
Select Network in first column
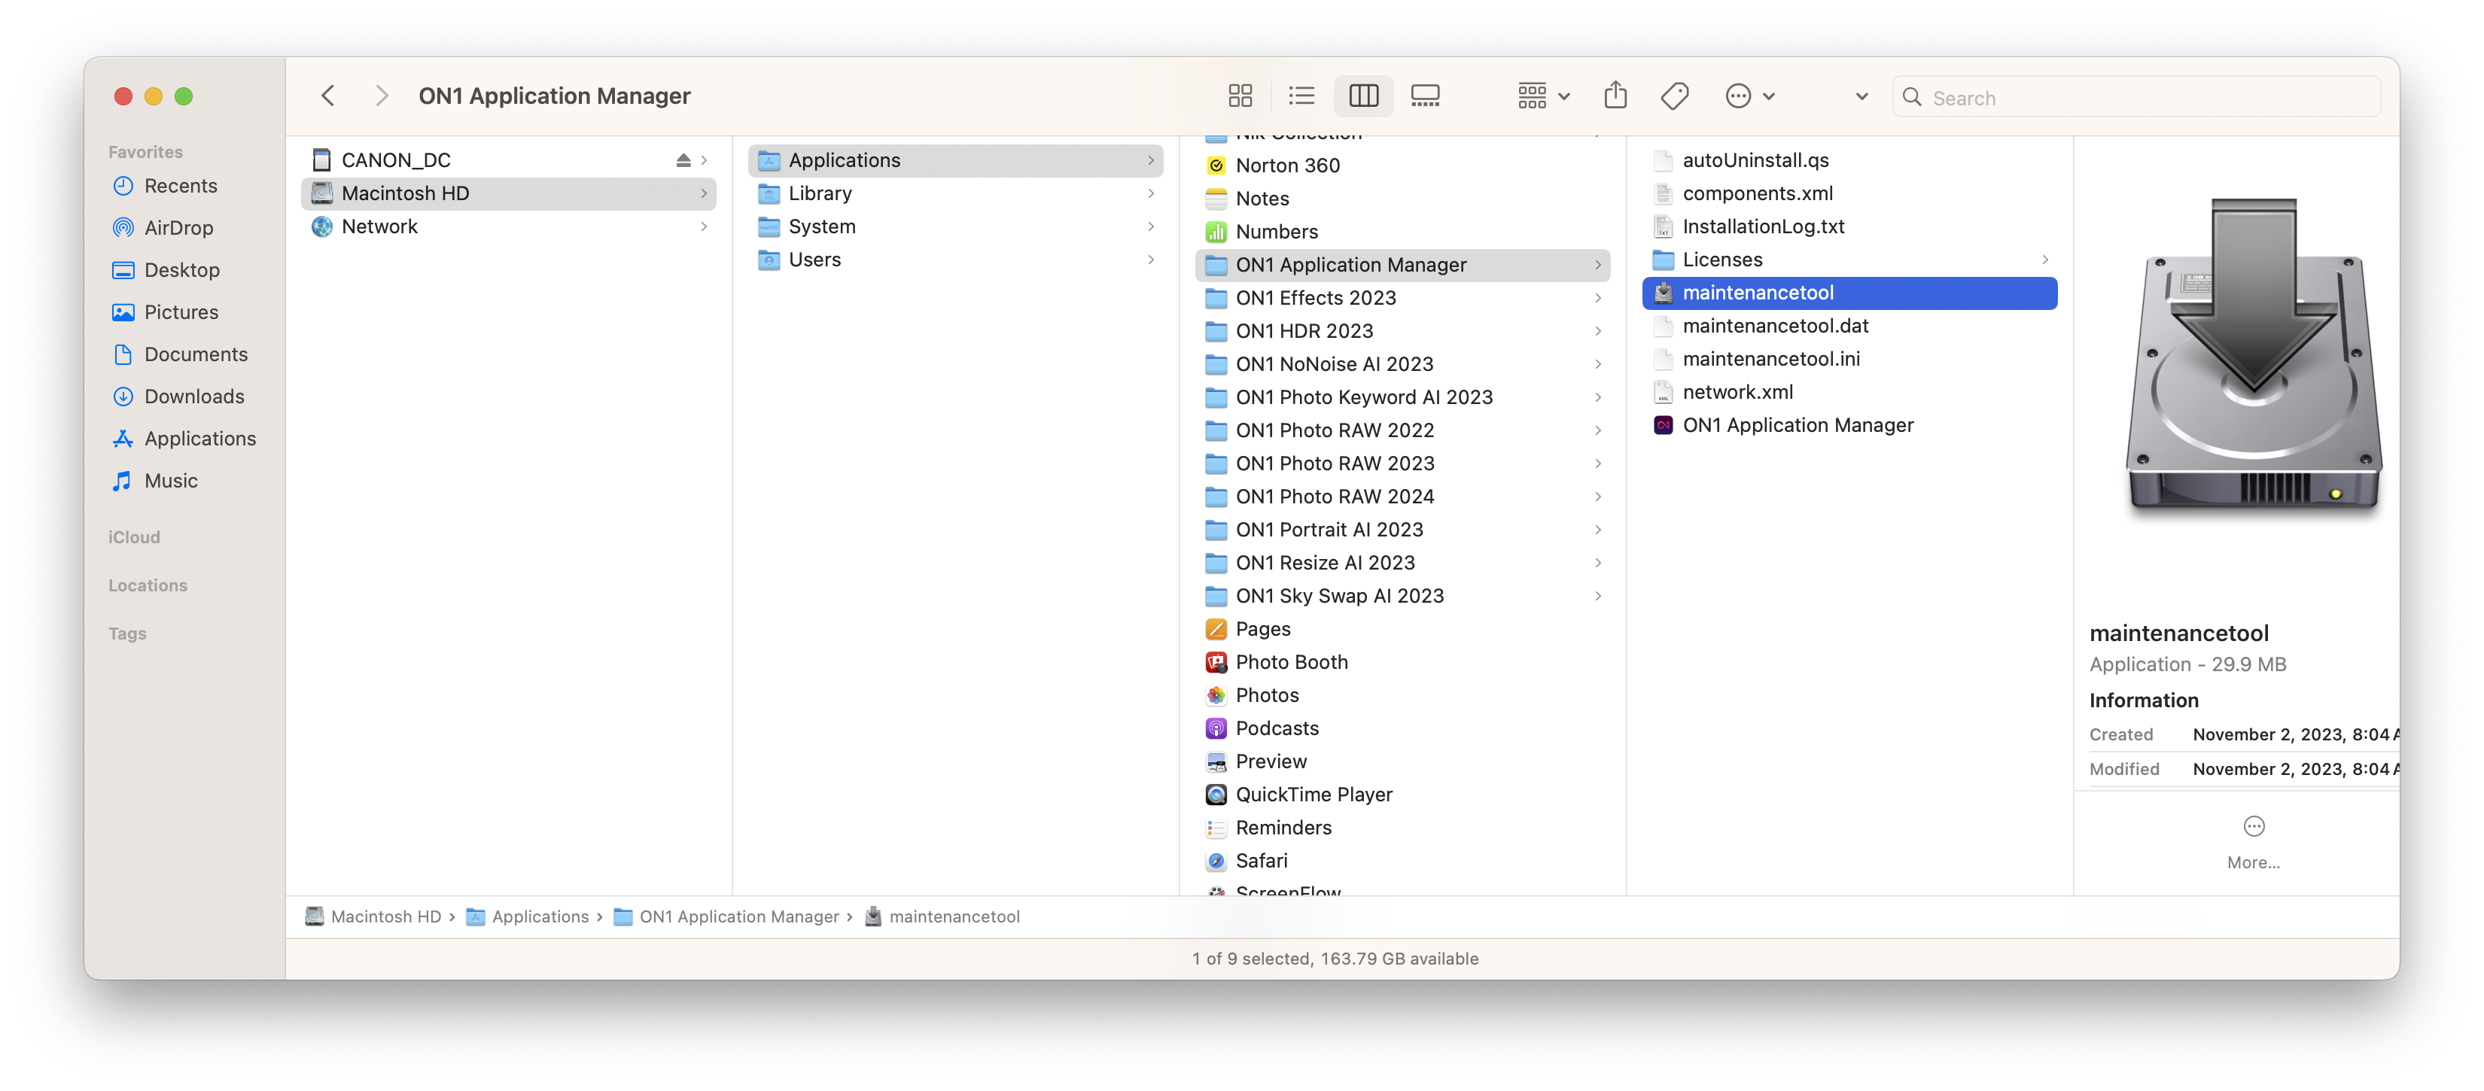click(508, 226)
